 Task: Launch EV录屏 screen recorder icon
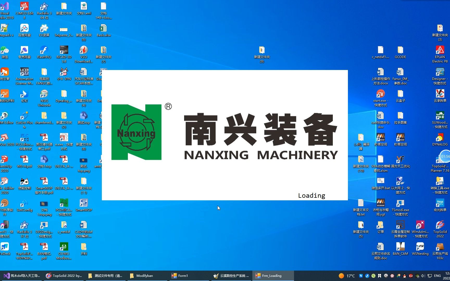(x=44, y=30)
